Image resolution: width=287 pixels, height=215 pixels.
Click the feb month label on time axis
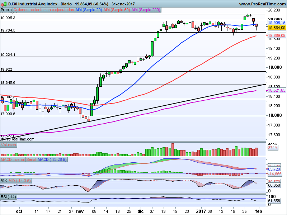258,211
